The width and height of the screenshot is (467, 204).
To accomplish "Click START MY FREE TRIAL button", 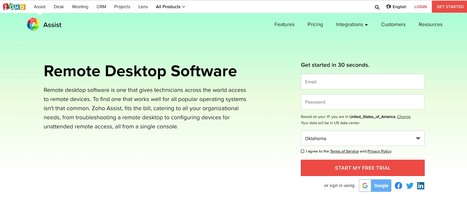I will [x=363, y=168].
